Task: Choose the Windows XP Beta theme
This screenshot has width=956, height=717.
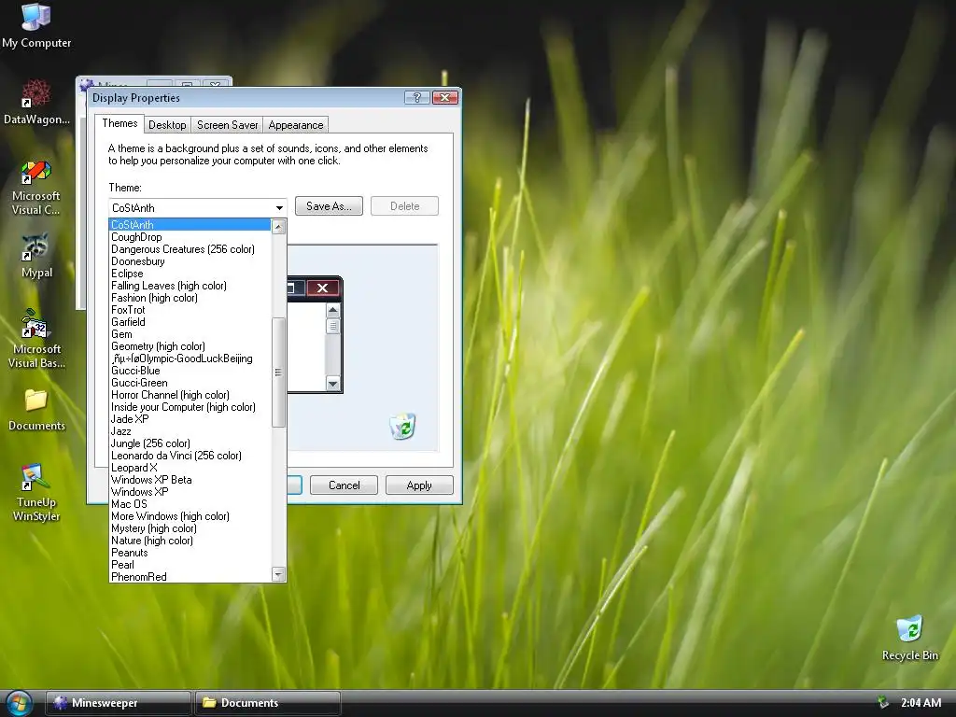Action: (x=190, y=480)
